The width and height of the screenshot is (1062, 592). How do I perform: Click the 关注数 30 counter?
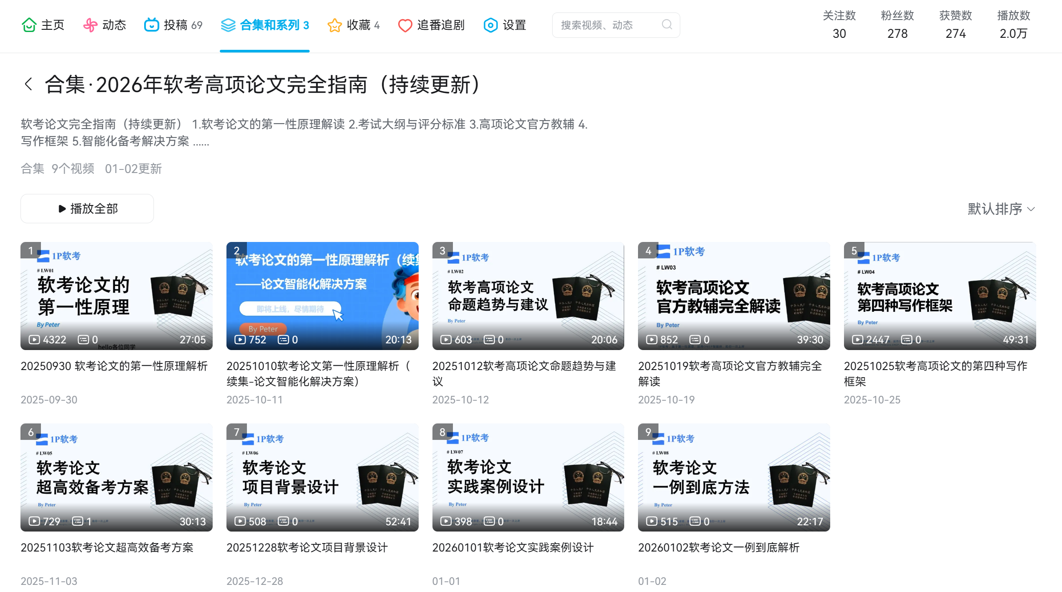point(839,25)
